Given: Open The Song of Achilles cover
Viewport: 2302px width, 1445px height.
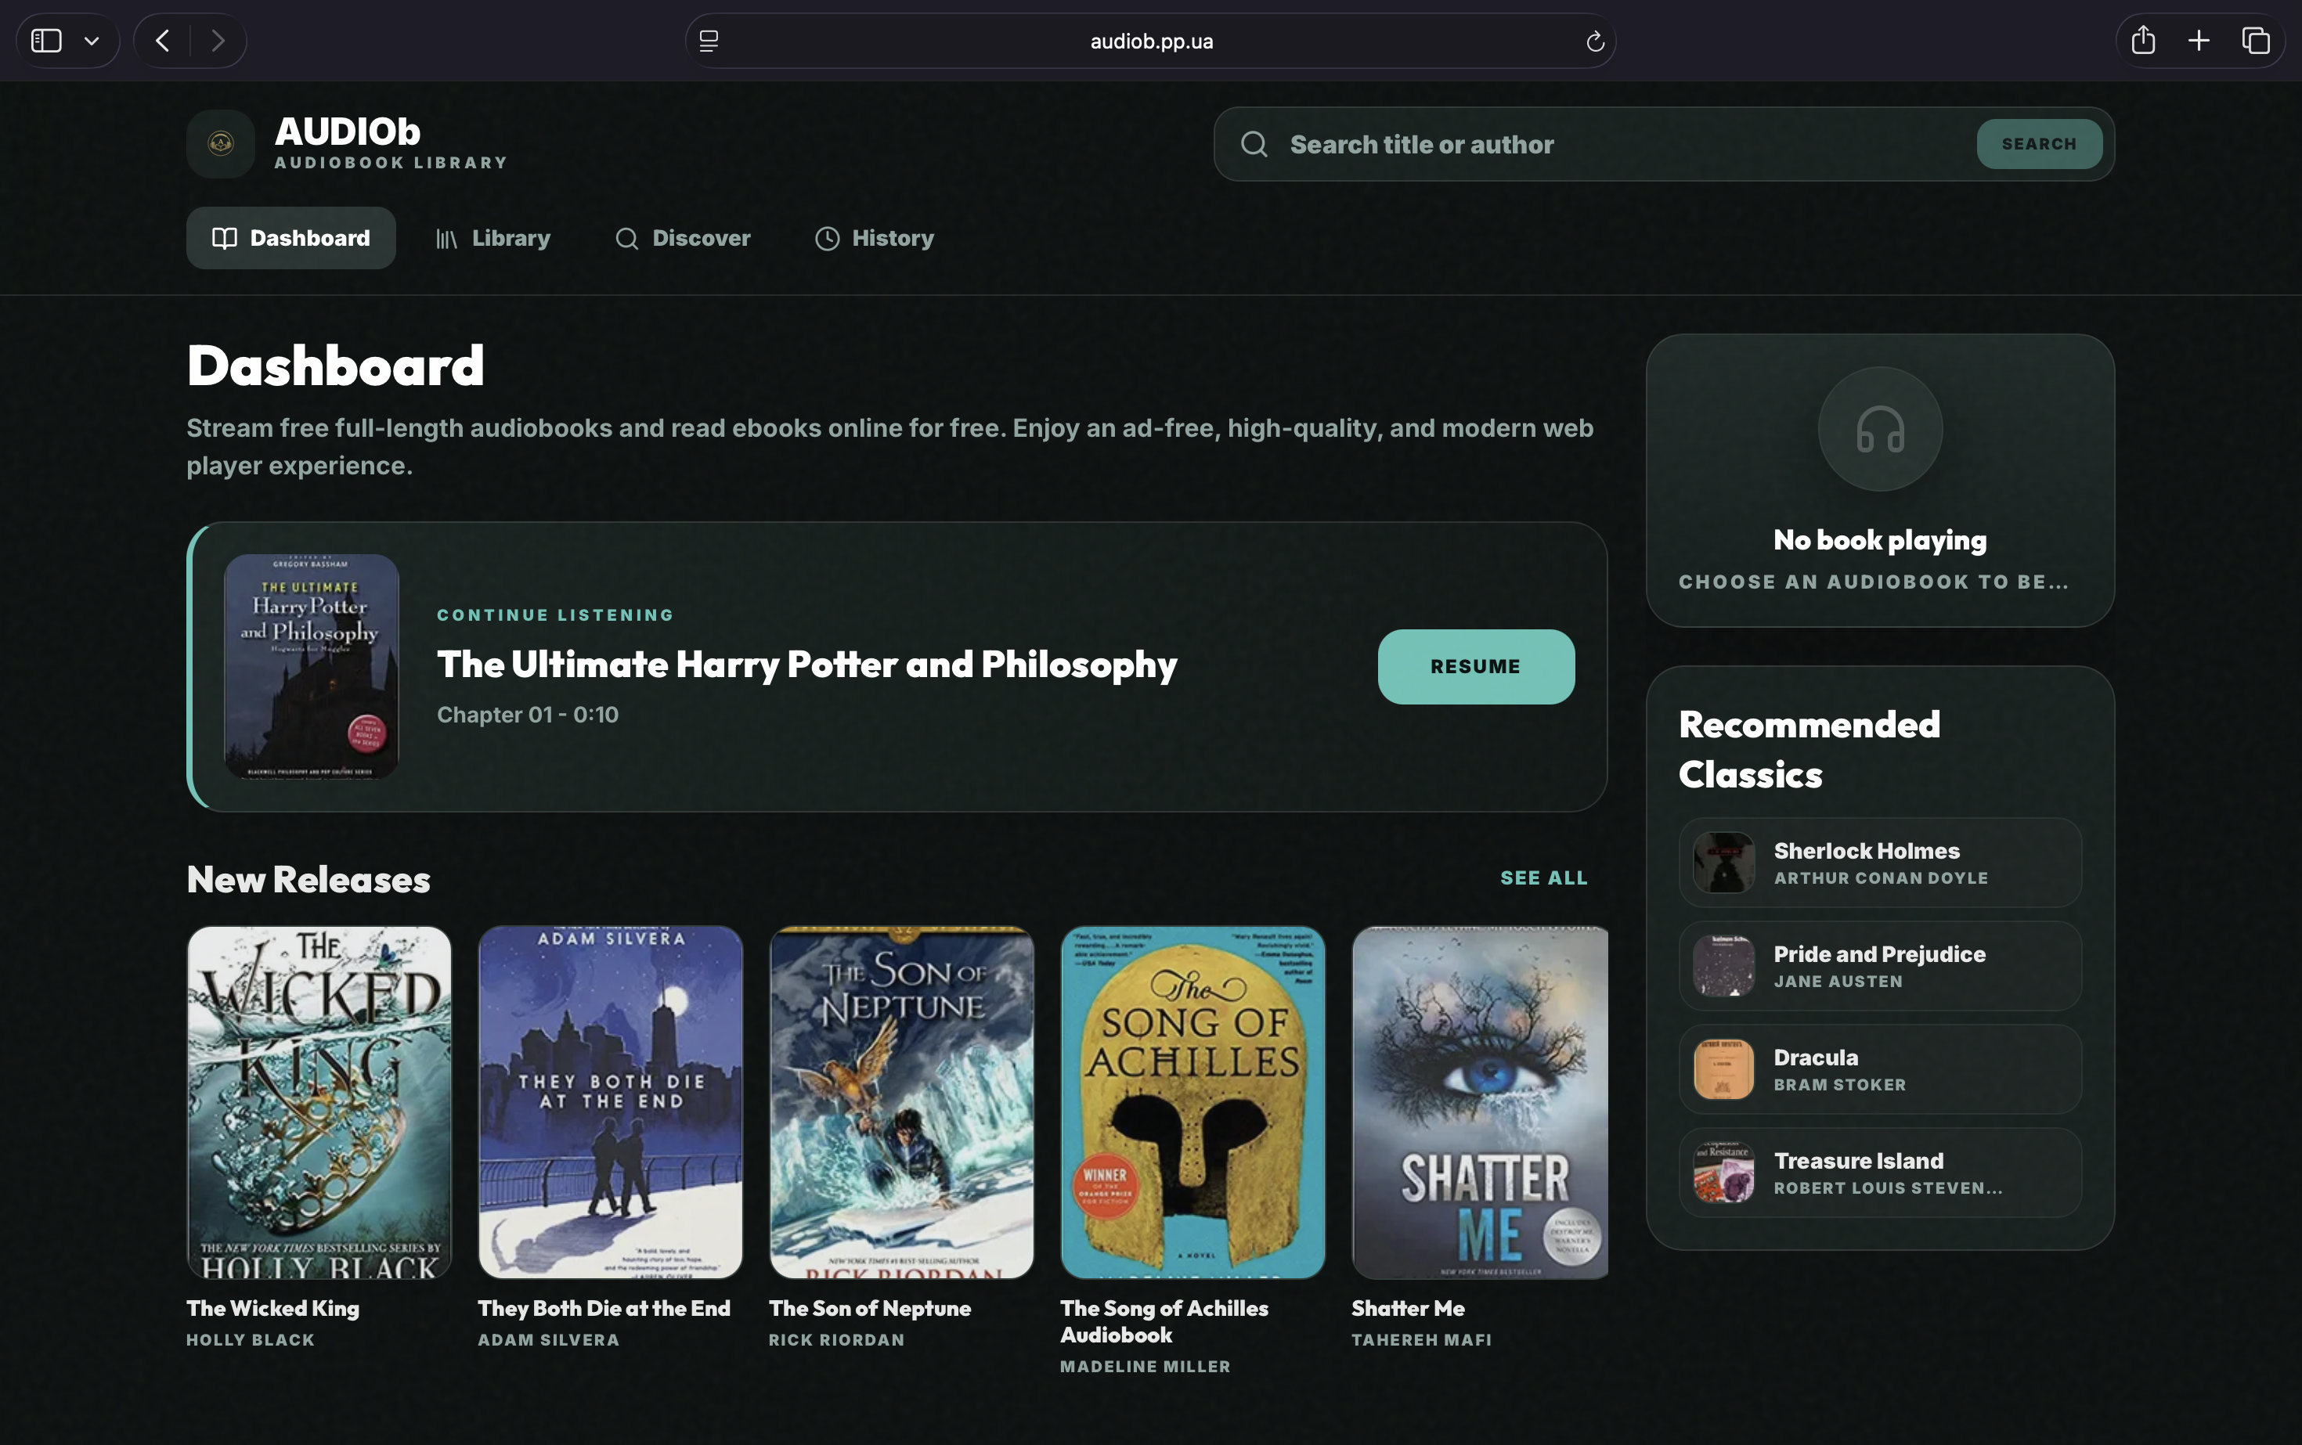Looking at the screenshot, I should pyautogui.click(x=1193, y=1102).
